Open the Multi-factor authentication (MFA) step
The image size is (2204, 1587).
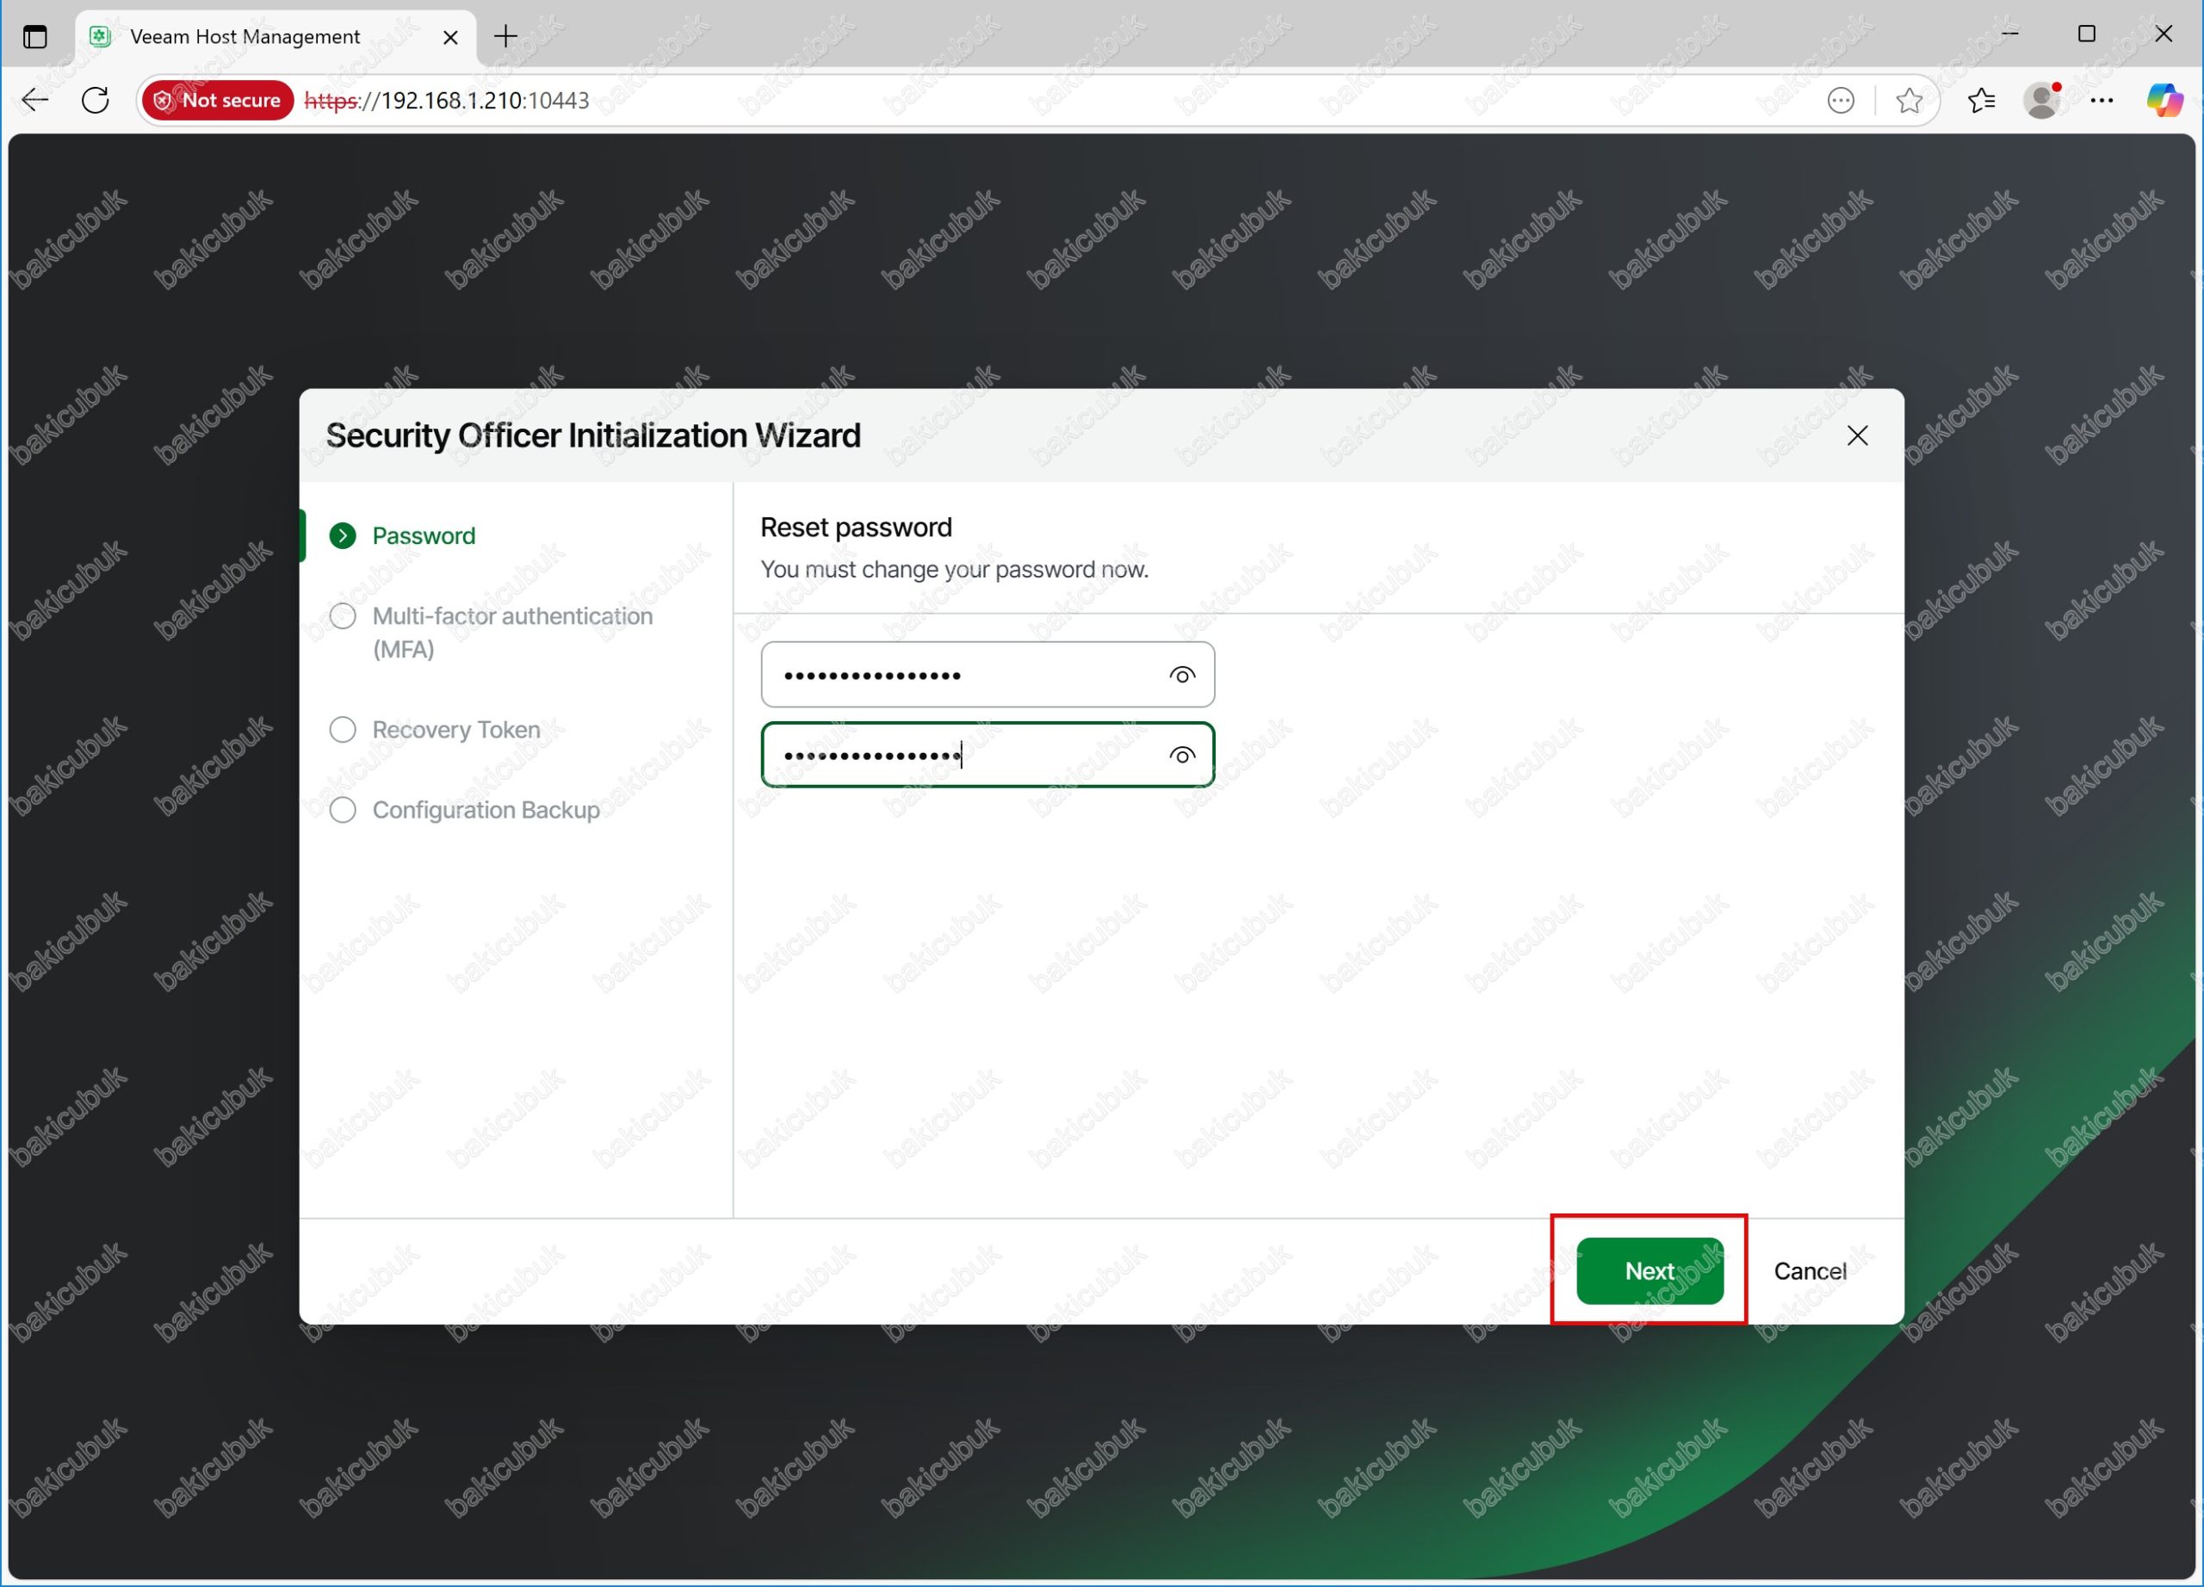512,633
